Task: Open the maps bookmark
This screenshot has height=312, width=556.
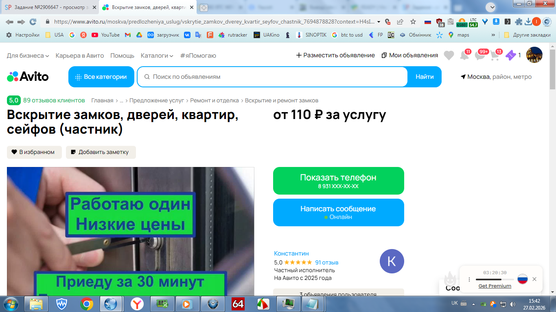Action: (459, 35)
